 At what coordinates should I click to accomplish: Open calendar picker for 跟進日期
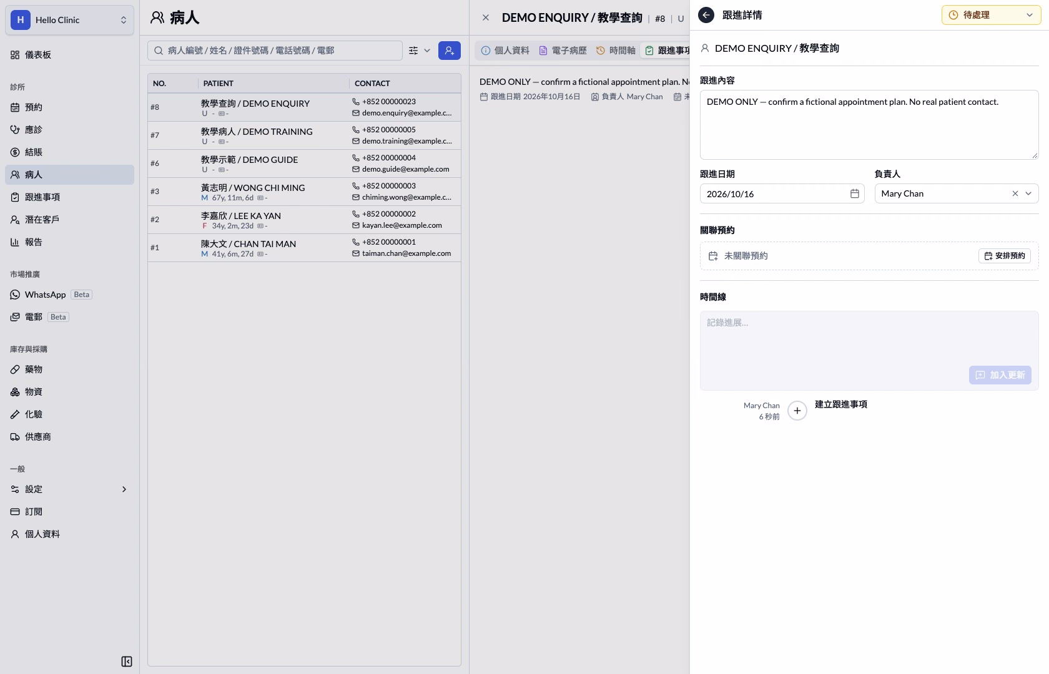click(x=855, y=194)
